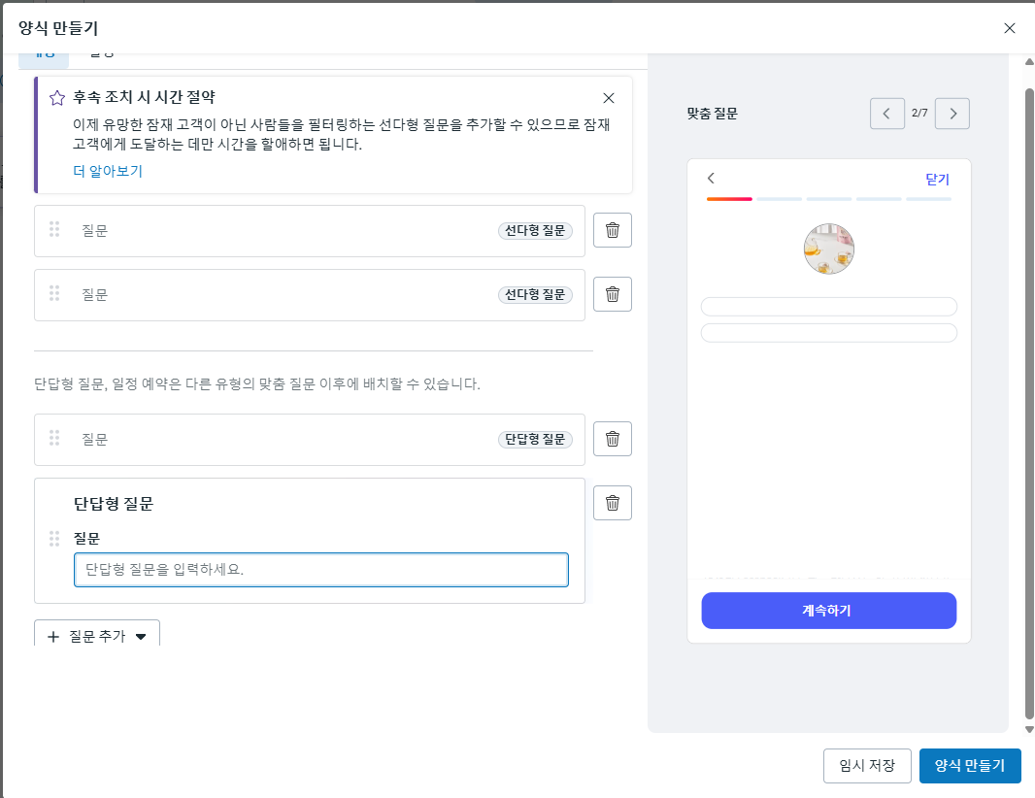1035x798 pixels.
Task: Expand the collapsed 단답형 질문 row
Action: (x=291, y=440)
